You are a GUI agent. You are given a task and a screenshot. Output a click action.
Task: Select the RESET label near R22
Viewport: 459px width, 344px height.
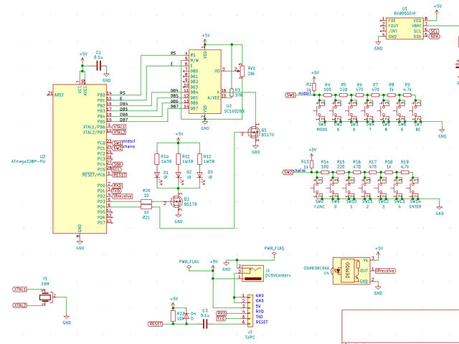point(155,324)
